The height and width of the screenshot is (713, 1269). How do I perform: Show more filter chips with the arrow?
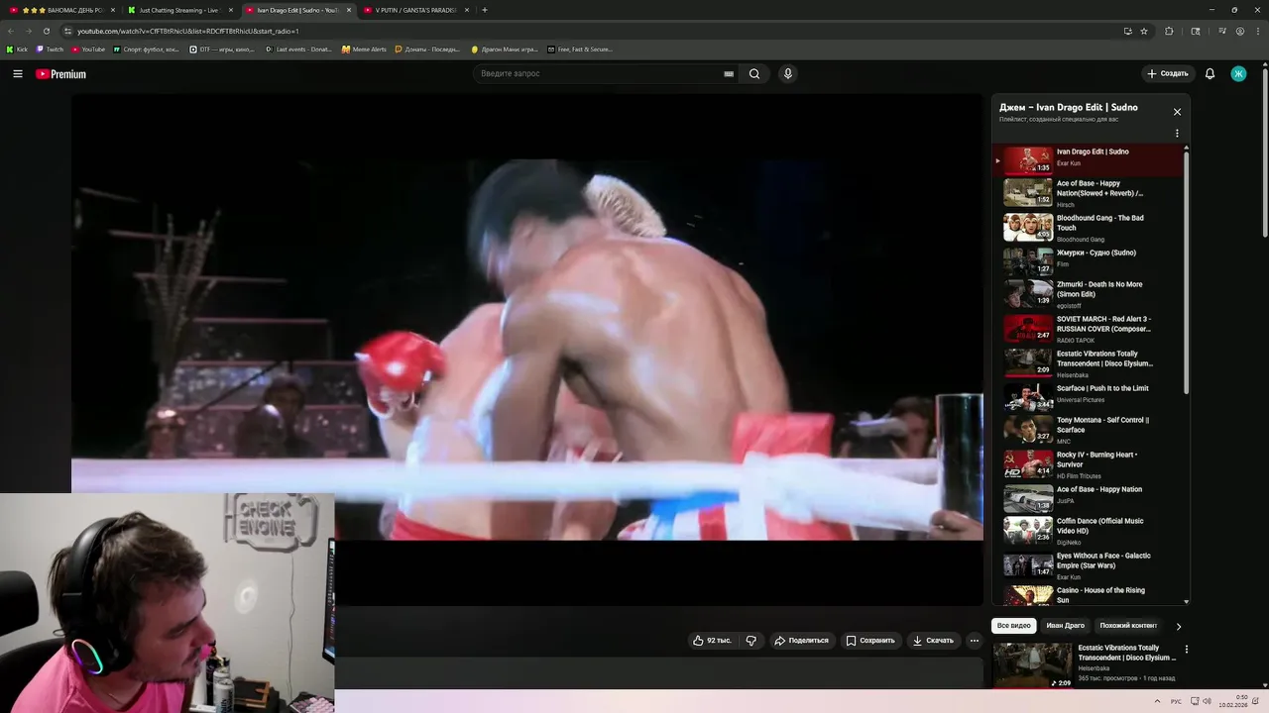(1178, 626)
